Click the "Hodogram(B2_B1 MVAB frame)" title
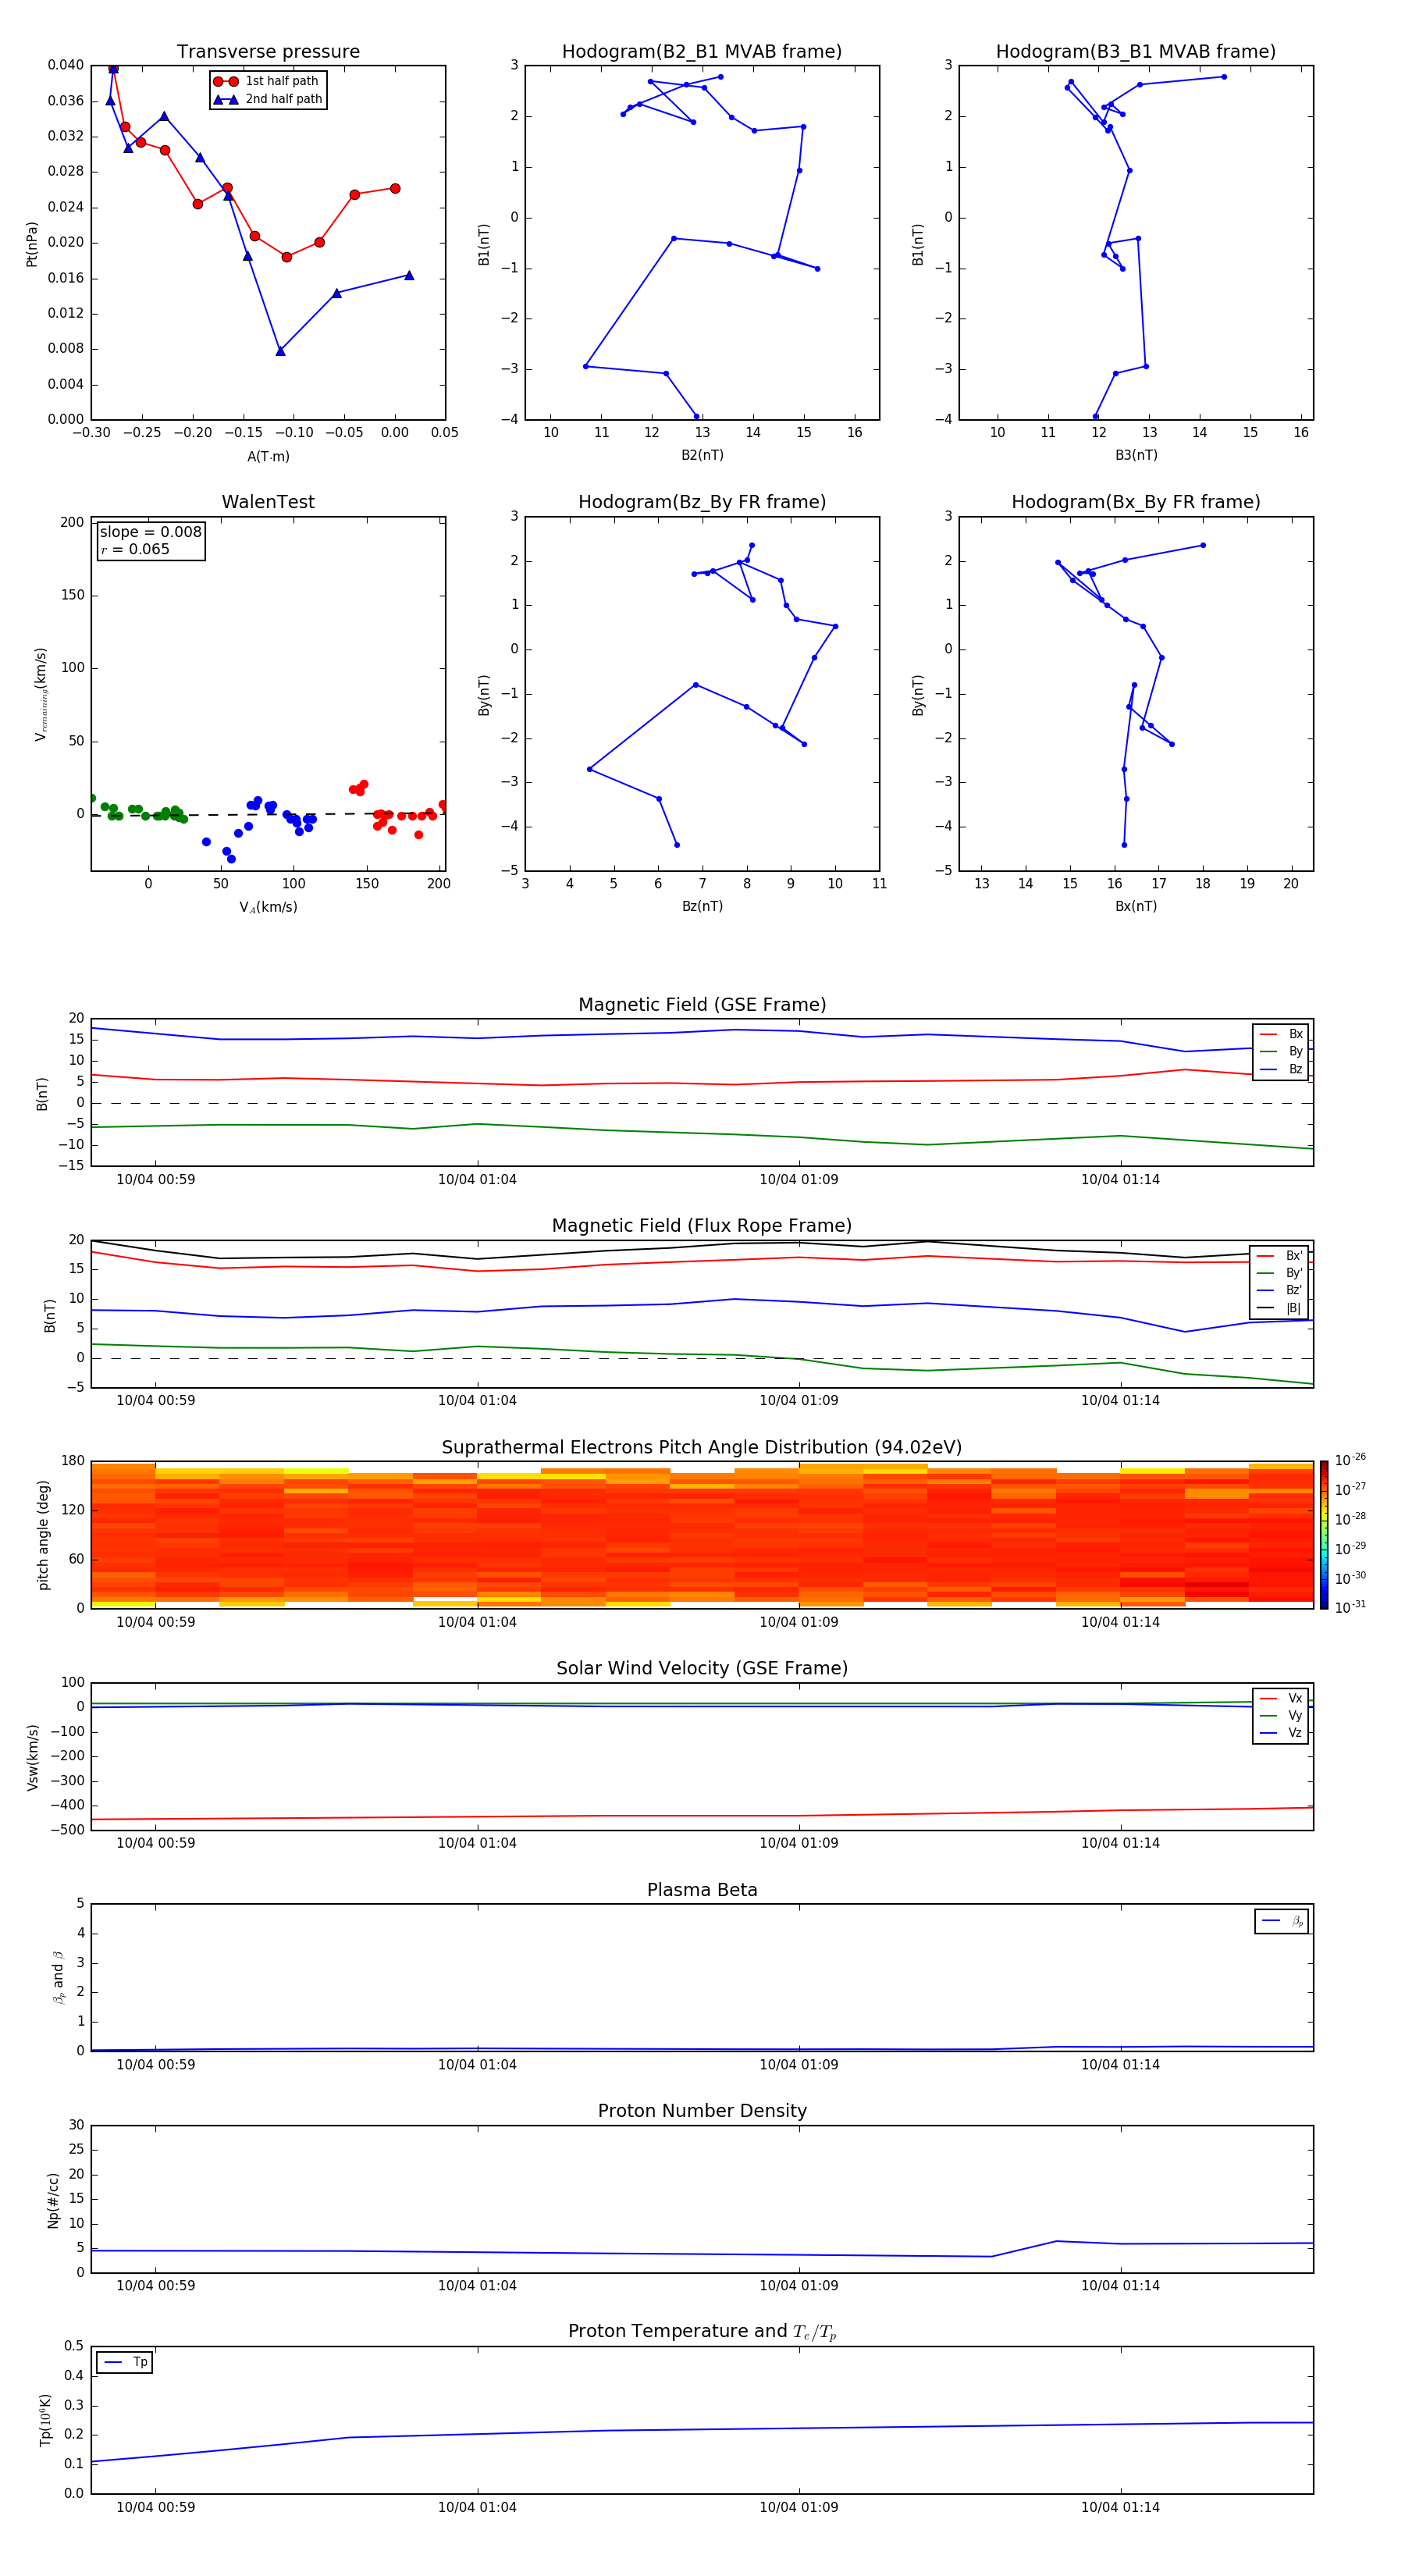 [x=702, y=52]
